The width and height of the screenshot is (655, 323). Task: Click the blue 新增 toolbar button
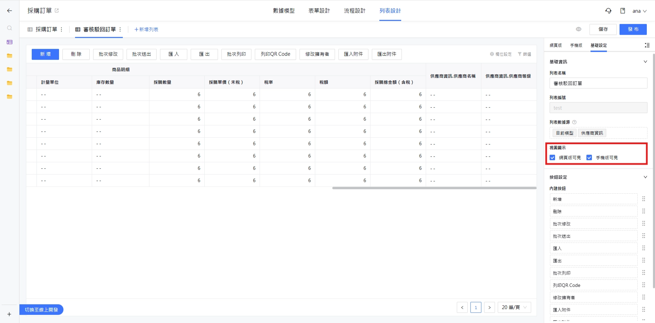pos(45,54)
